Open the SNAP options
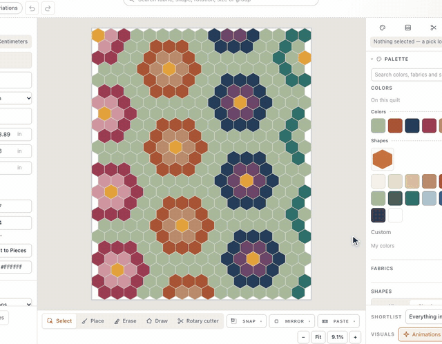This screenshot has width=442, height=344. coord(247,321)
